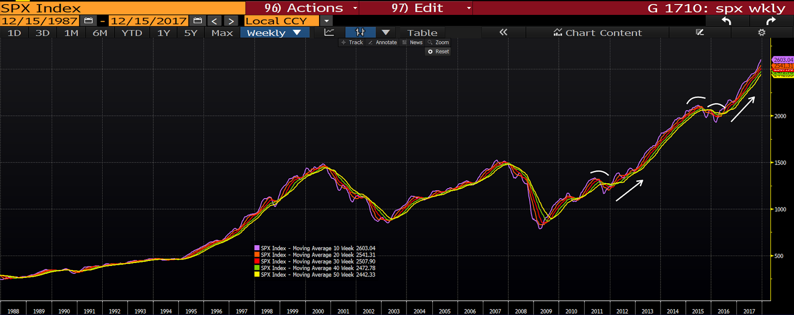
Task: Click the Local CCY currency field
Action: [x=282, y=21]
